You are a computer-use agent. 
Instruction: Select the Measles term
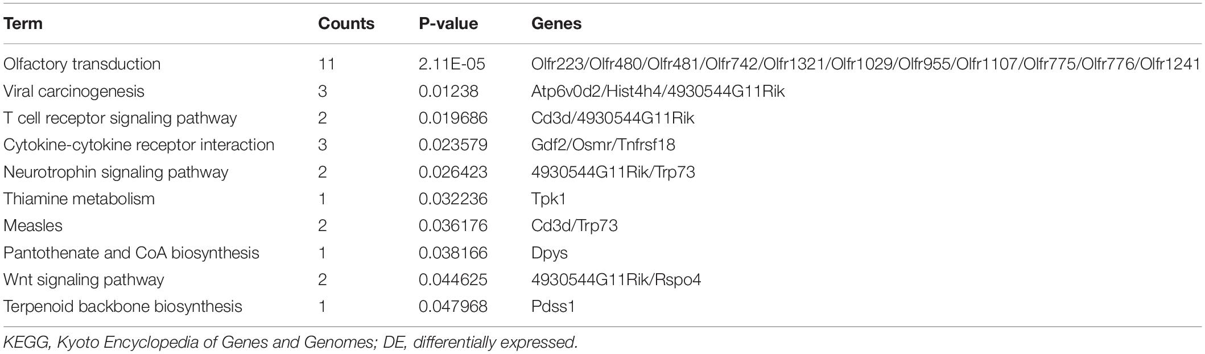click(33, 225)
